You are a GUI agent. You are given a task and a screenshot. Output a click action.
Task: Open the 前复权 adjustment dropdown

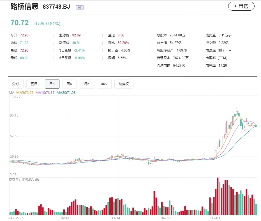pos(124,84)
